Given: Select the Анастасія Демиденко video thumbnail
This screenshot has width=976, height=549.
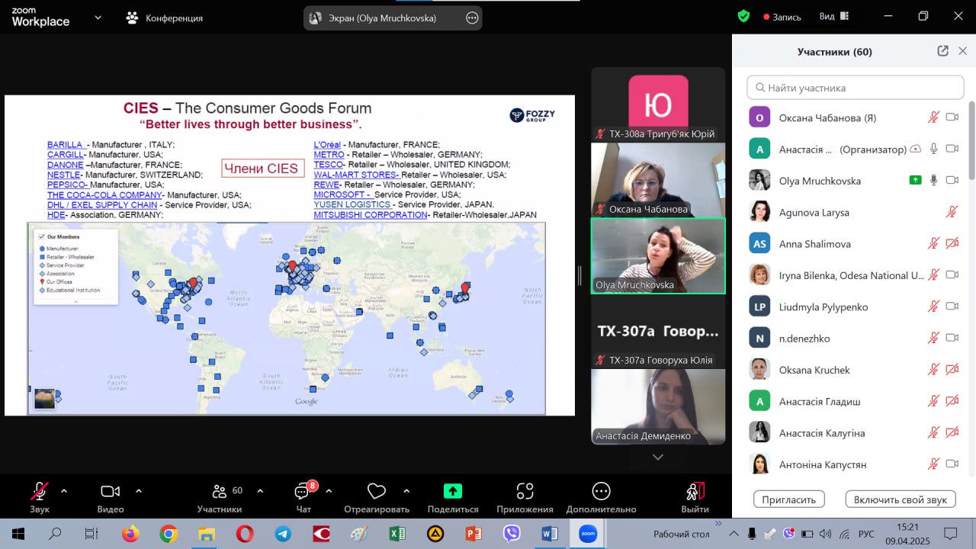Looking at the screenshot, I should pyautogui.click(x=658, y=406).
